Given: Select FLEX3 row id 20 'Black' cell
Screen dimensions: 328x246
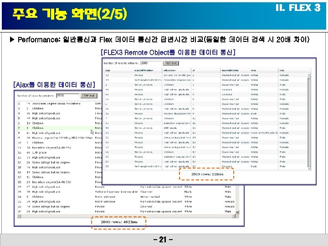Looking at the screenshot, I should click(254, 167).
